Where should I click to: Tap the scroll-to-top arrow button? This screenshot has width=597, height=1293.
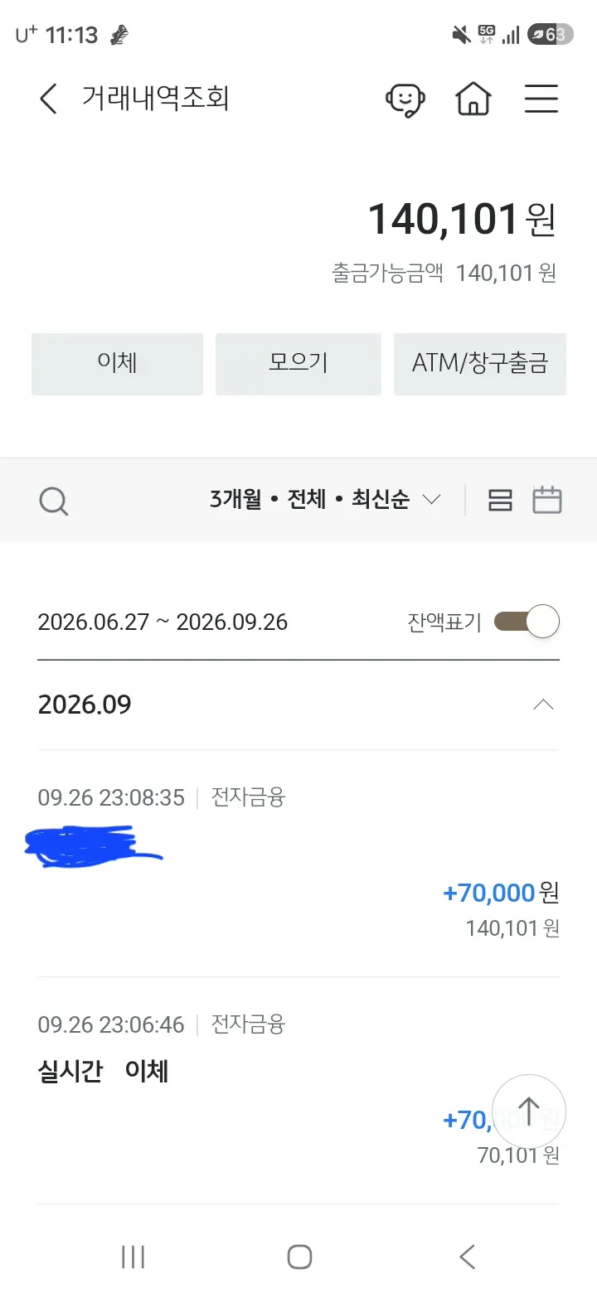tap(529, 1111)
